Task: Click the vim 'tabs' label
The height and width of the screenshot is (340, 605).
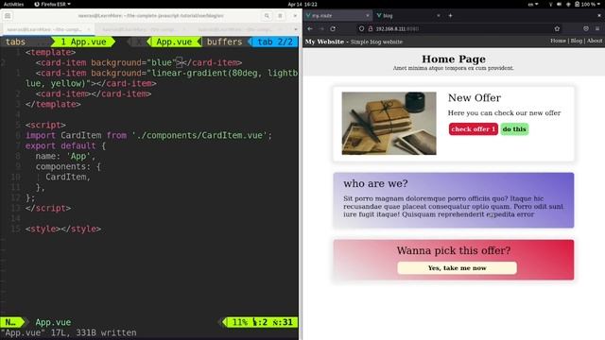Action: tap(15, 42)
